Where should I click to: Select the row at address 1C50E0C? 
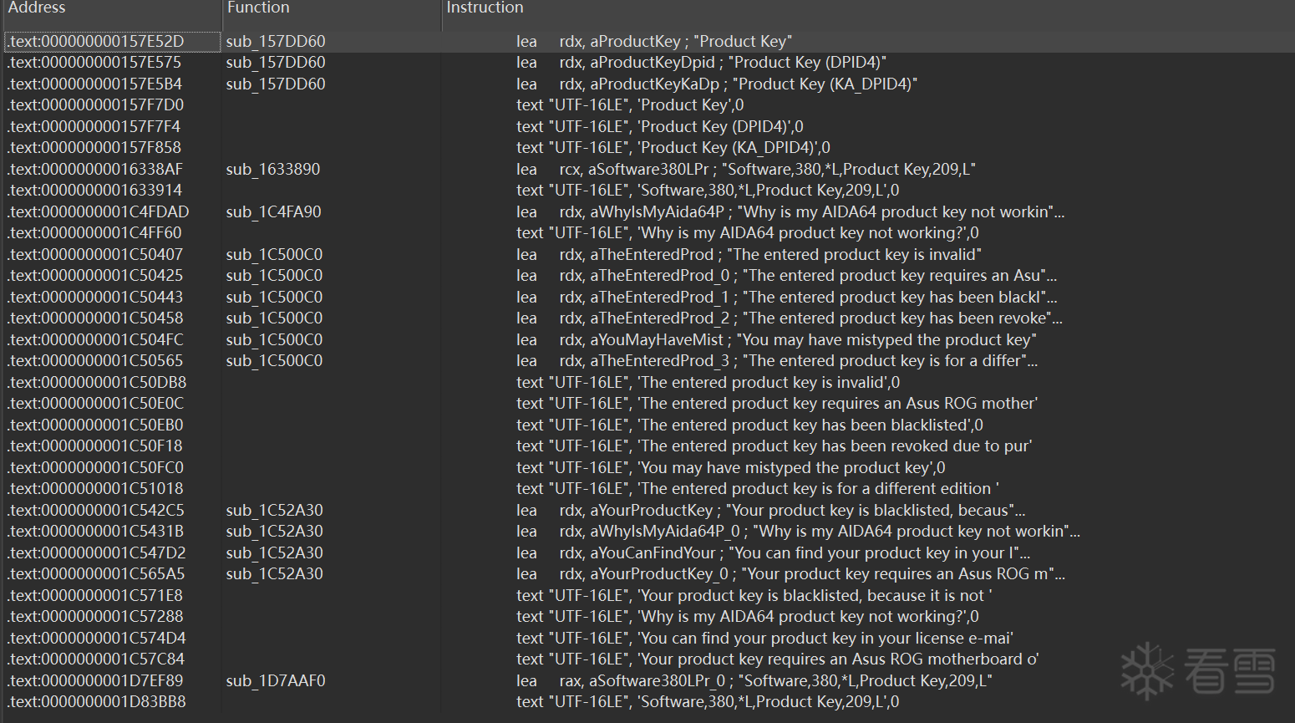pos(95,404)
